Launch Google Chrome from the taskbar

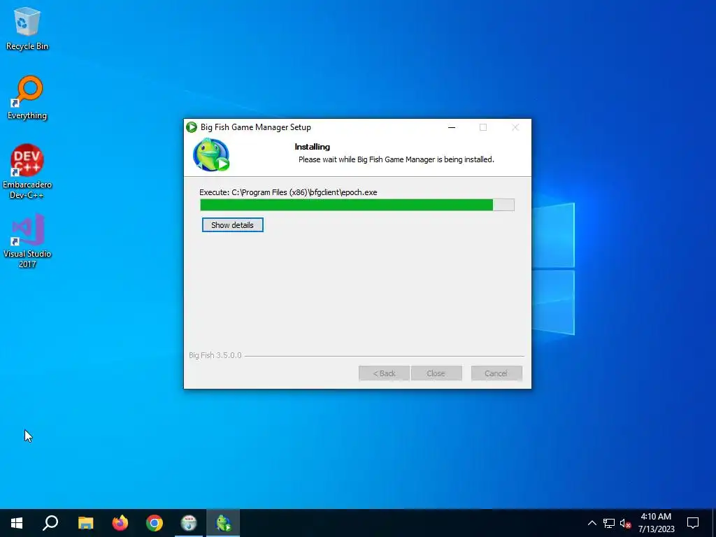tap(155, 523)
